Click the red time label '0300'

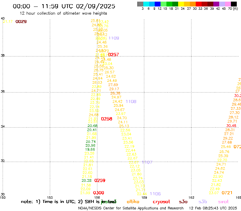pyautogui.click(x=99, y=192)
